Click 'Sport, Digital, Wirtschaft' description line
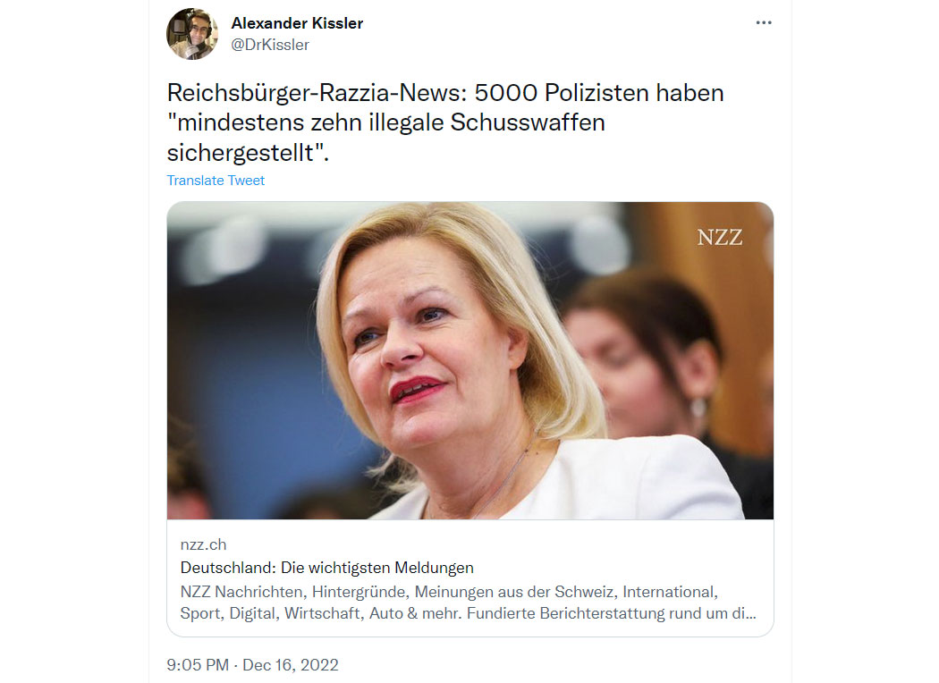939x683 pixels. tap(273, 613)
